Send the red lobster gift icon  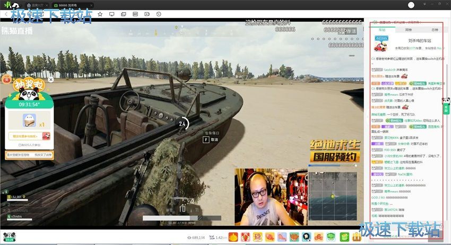tap(245, 237)
